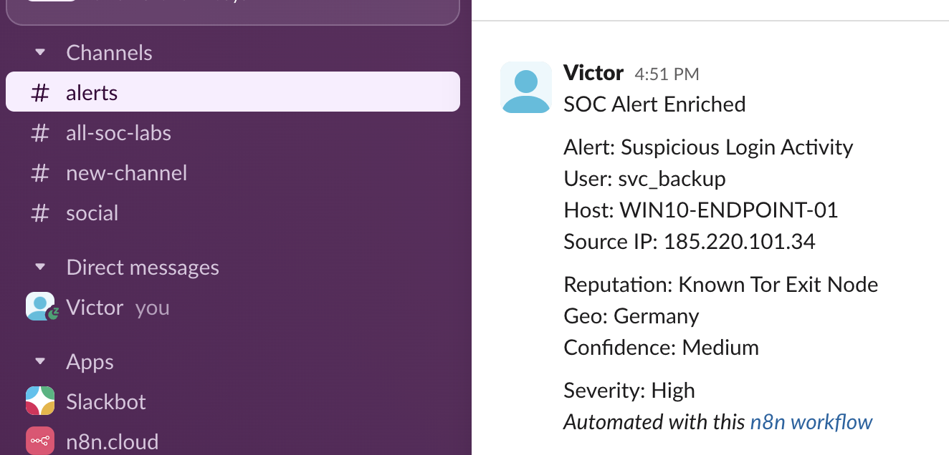Open the Victor direct message conversation
This screenshot has width=949, height=455.
[x=95, y=307]
